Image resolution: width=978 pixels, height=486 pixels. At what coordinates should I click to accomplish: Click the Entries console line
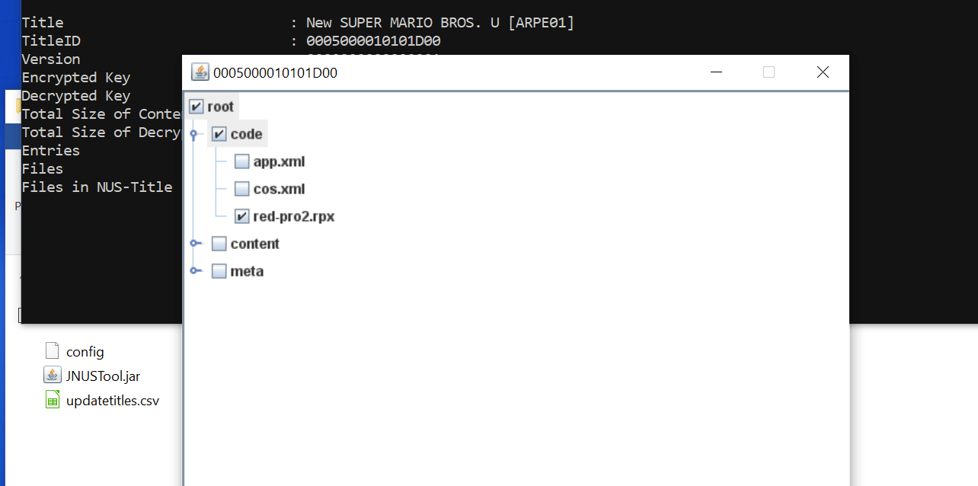point(50,151)
